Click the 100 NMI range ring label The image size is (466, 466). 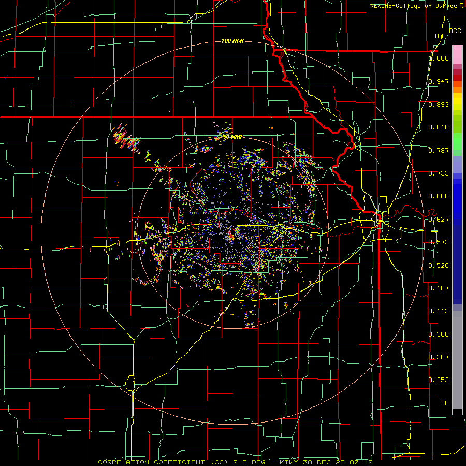click(232, 41)
